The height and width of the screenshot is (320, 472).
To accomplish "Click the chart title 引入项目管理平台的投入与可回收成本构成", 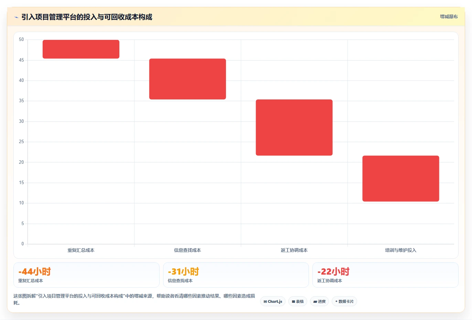I will (87, 17).
